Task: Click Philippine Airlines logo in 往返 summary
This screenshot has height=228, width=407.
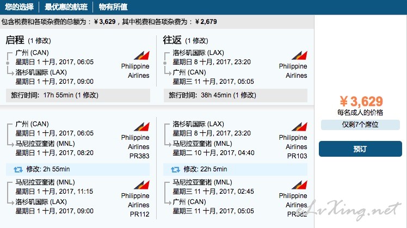Action: [x=299, y=56]
